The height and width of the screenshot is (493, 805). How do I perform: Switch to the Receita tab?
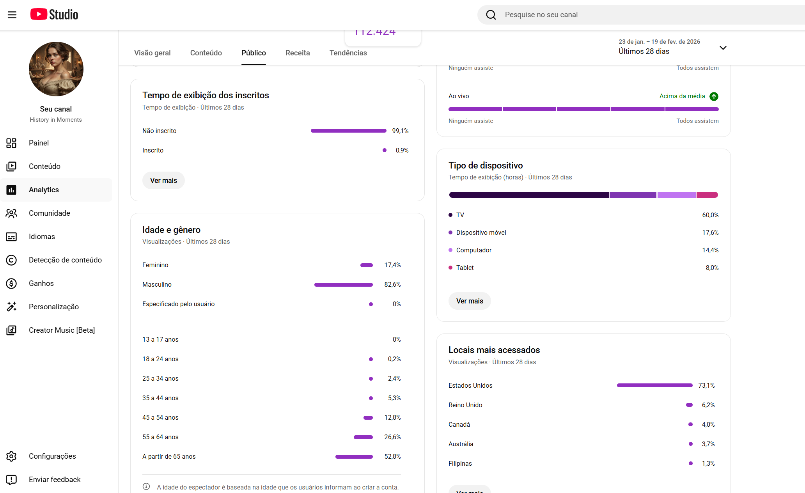click(x=298, y=53)
